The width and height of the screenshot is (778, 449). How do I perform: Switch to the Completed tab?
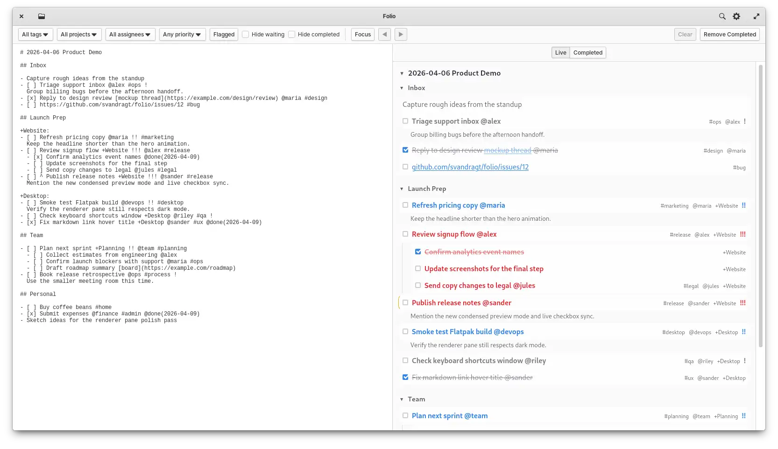588,53
